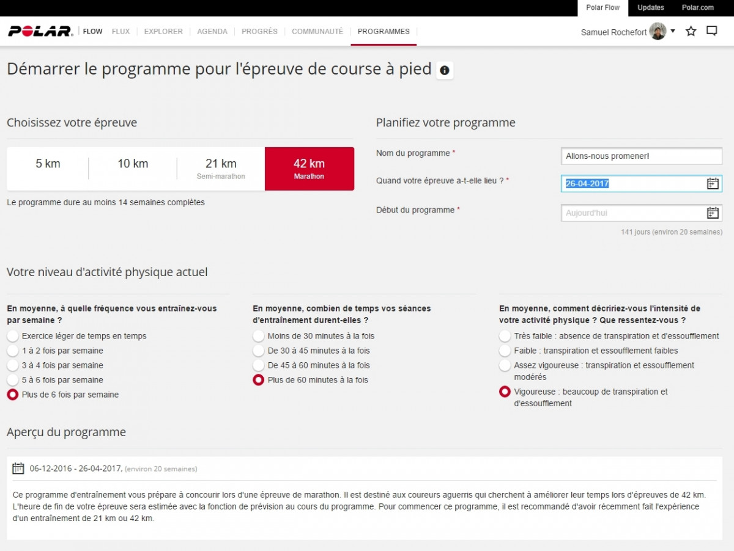The height and width of the screenshot is (551, 734).
Task: Switch to the Updates tab
Action: (650, 8)
